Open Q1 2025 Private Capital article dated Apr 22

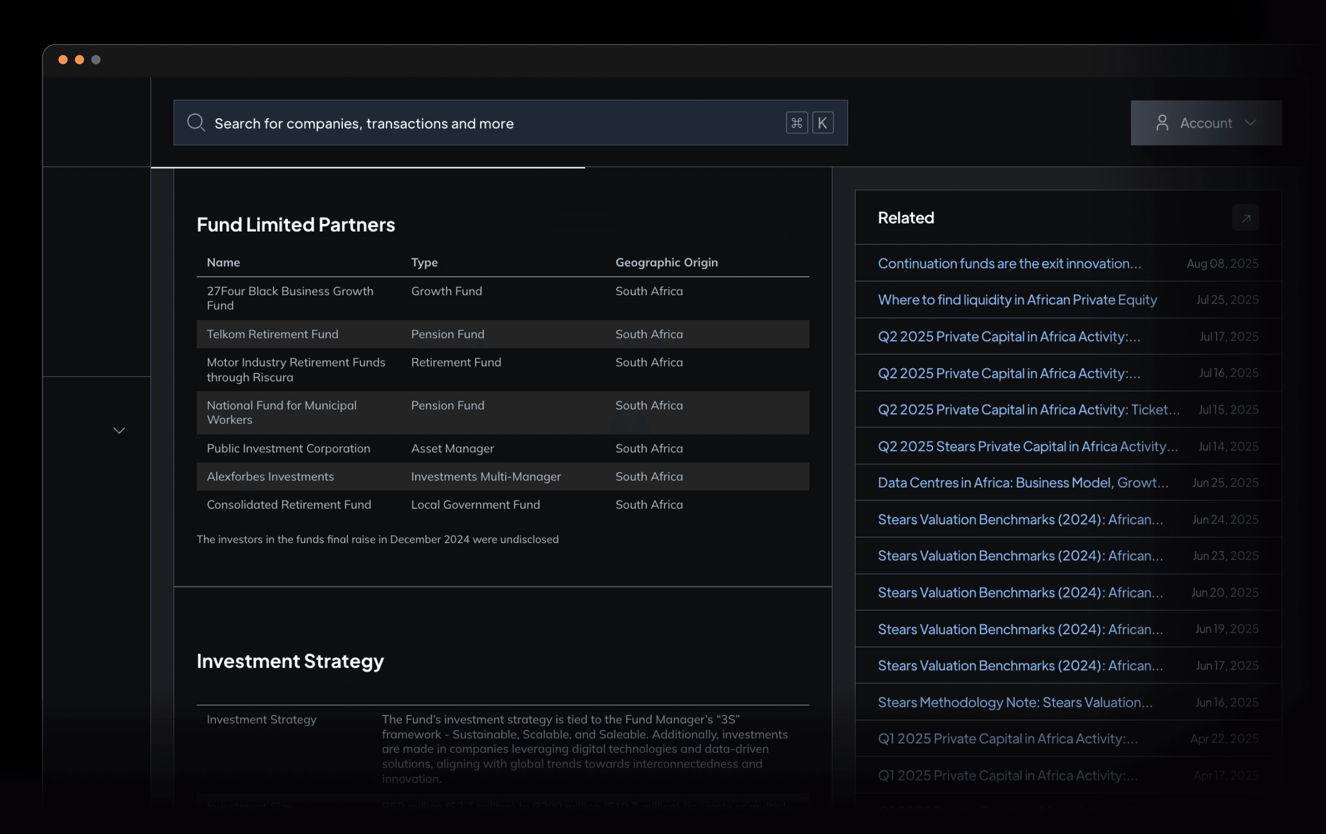tap(1008, 739)
